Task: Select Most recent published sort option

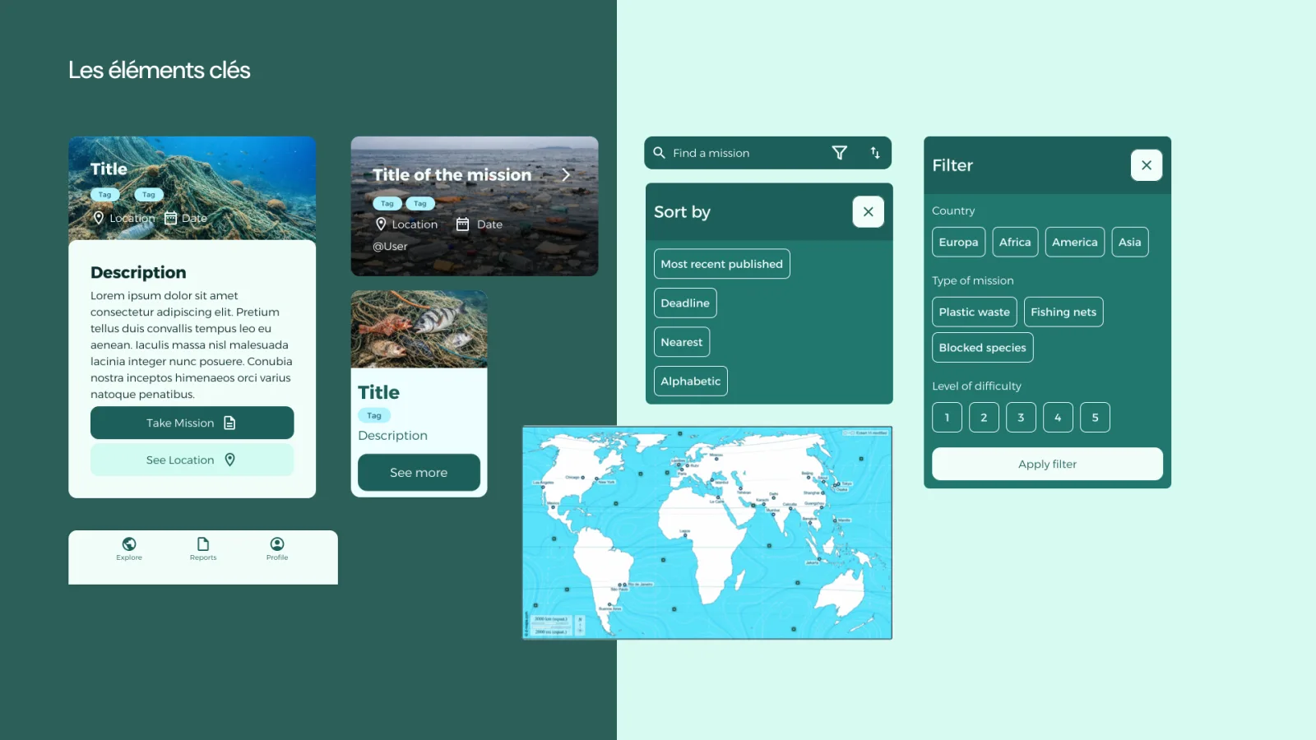Action: click(x=722, y=264)
